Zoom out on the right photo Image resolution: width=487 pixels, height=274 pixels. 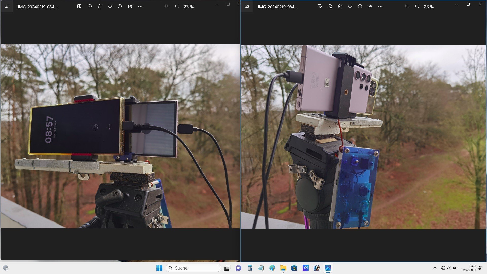click(407, 7)
